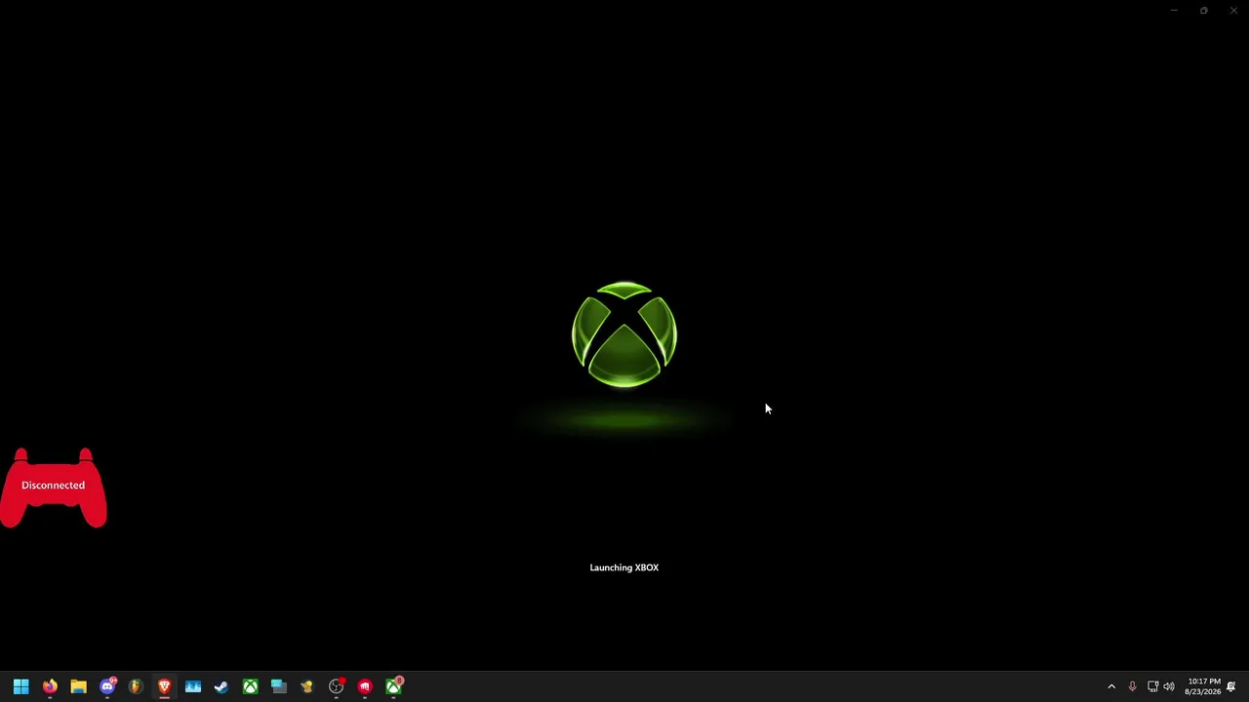The height and width of the screenshot is (702, 1249).
Task: Select the Xbox taskbar icon with notification badge
Action: (394, 686)
